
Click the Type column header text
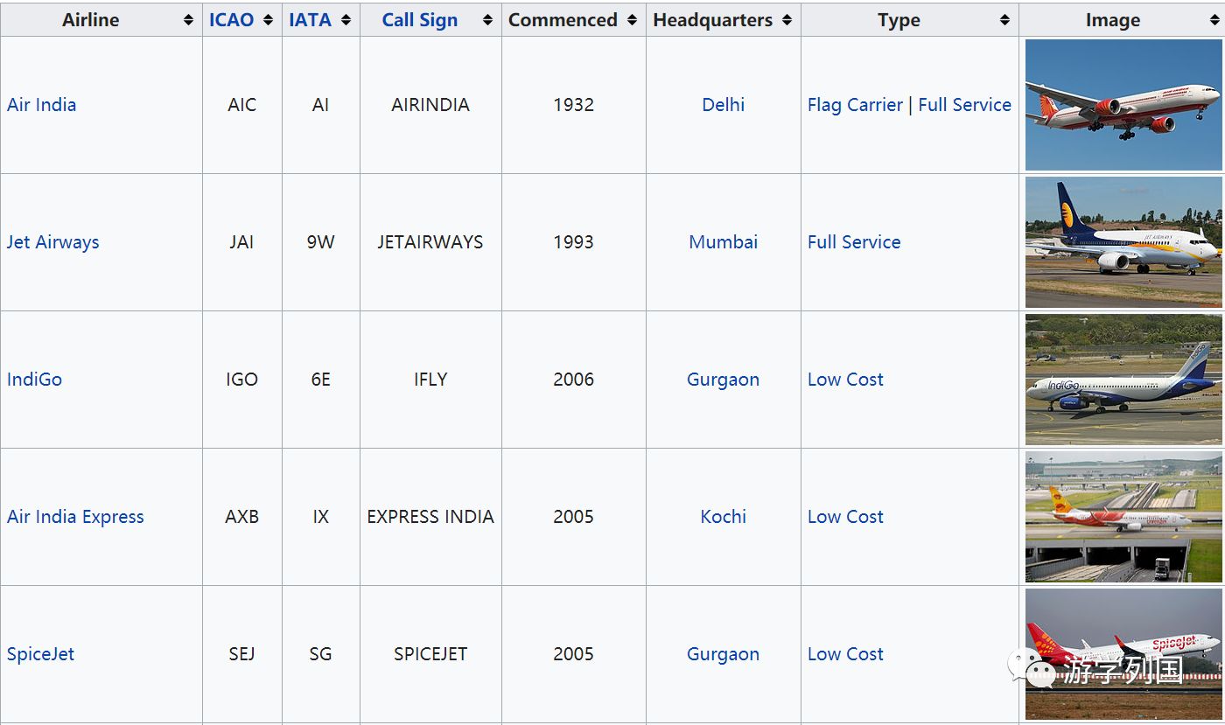click(899, 20)
